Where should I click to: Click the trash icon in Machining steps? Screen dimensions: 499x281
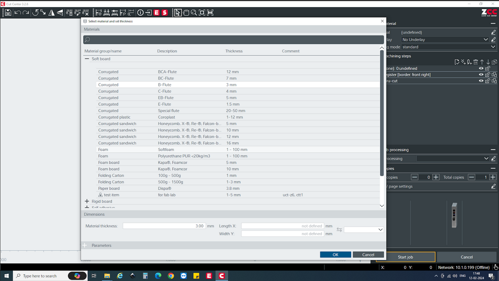click(x=476, y=62)
